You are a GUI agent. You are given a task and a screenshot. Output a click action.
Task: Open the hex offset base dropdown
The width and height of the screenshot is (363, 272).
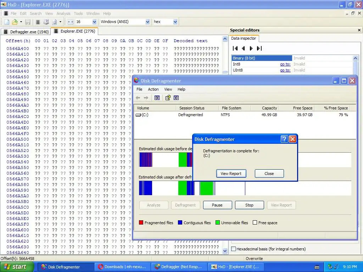pyautogui.click(x=175, y=22)
